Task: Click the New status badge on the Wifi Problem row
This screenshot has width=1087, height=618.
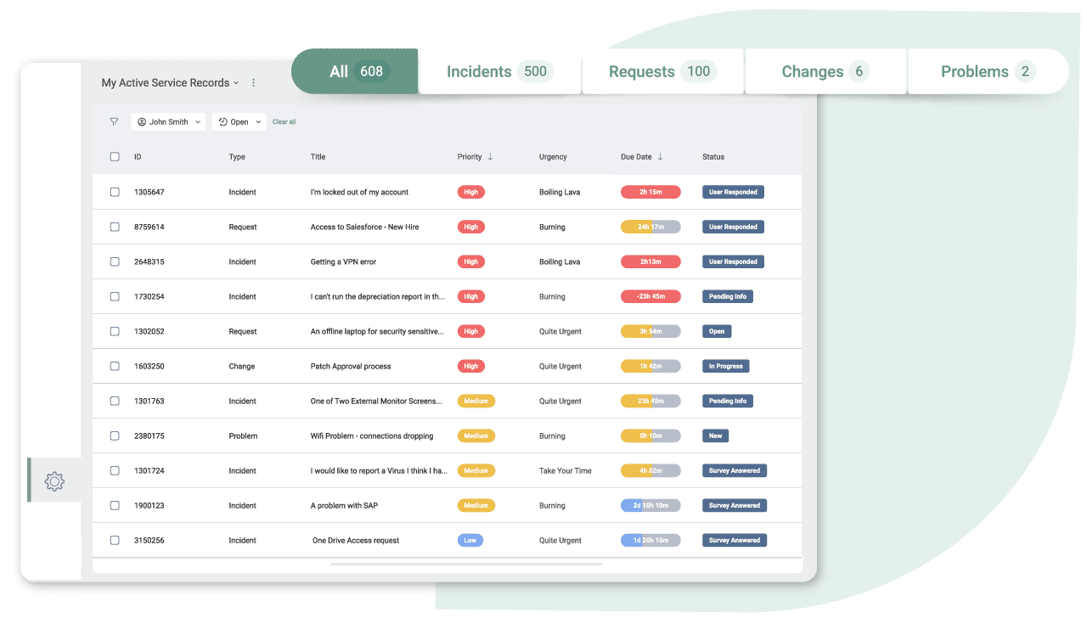Action: pos(715,435)
